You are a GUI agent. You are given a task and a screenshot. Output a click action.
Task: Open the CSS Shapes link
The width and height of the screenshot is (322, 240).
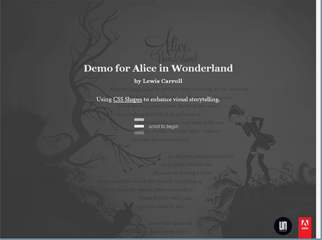click(128, 99)
